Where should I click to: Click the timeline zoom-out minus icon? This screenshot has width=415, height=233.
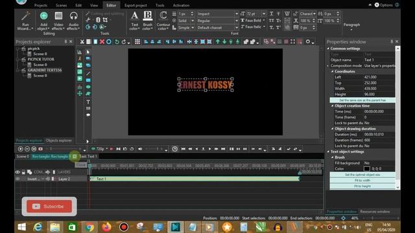tap(27, 149)
